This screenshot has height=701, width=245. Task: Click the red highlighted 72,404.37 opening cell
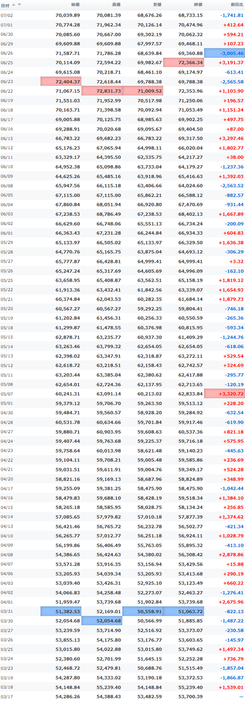pos(61,81)
